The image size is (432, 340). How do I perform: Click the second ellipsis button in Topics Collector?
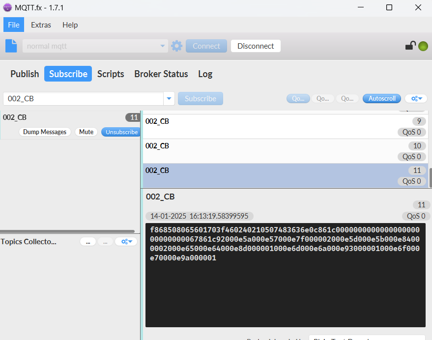click(105, 242)
